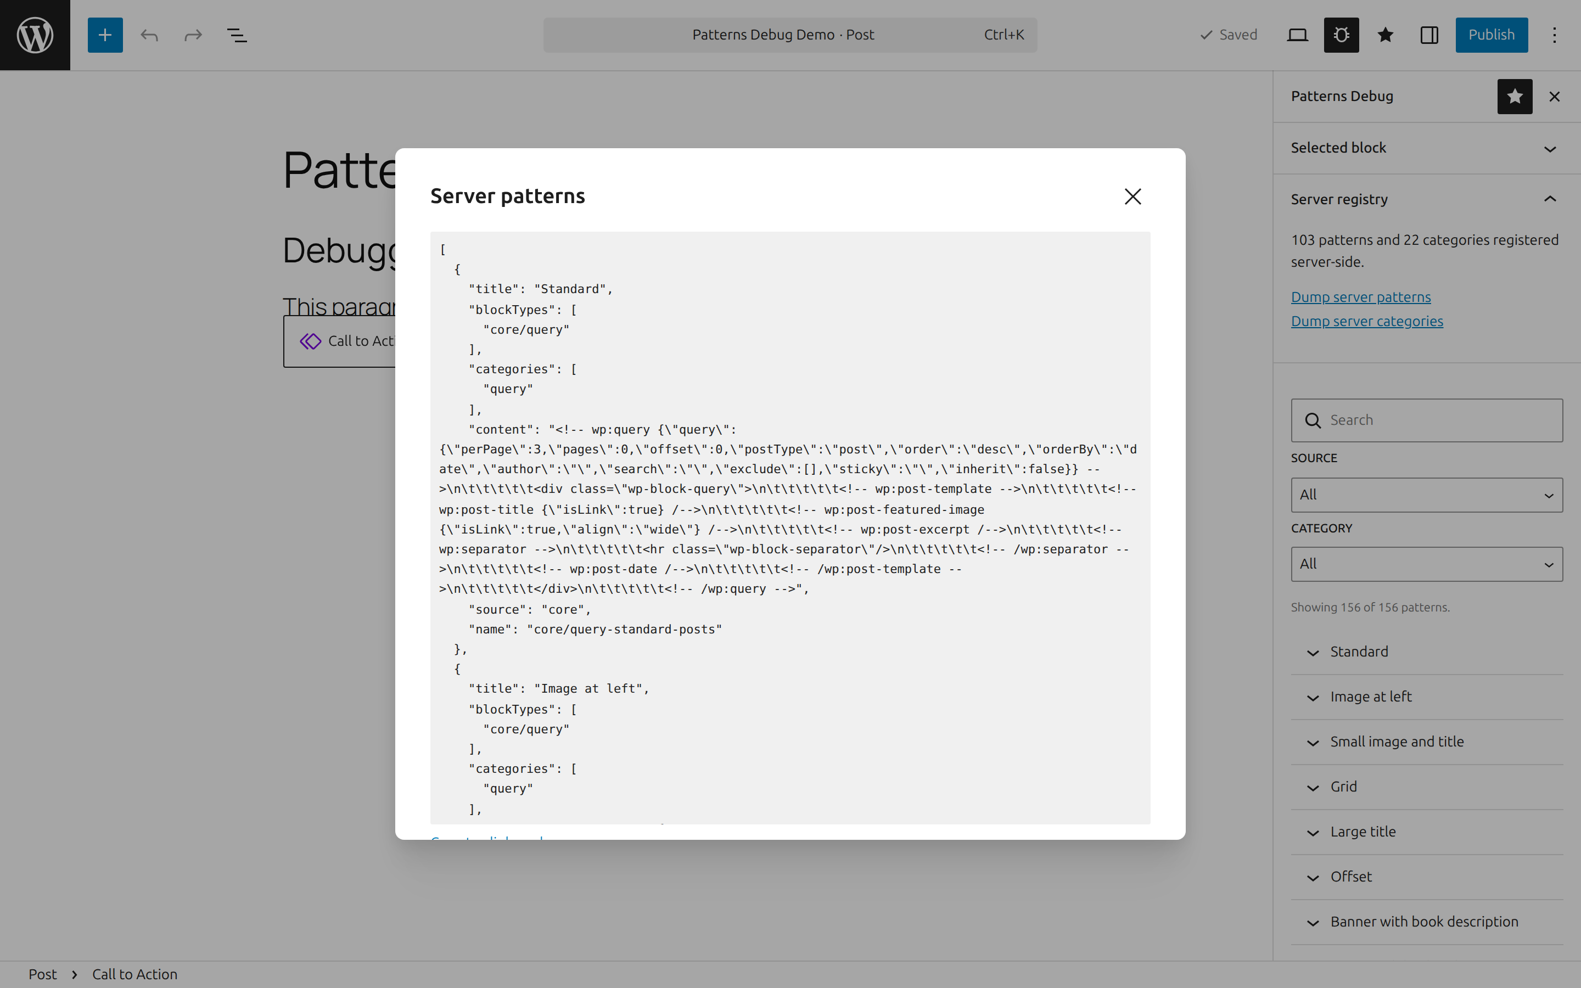Close the Server patterns modal
Screen dimensions: 1581x988
pyautogui.click(x=1133, y=197)
